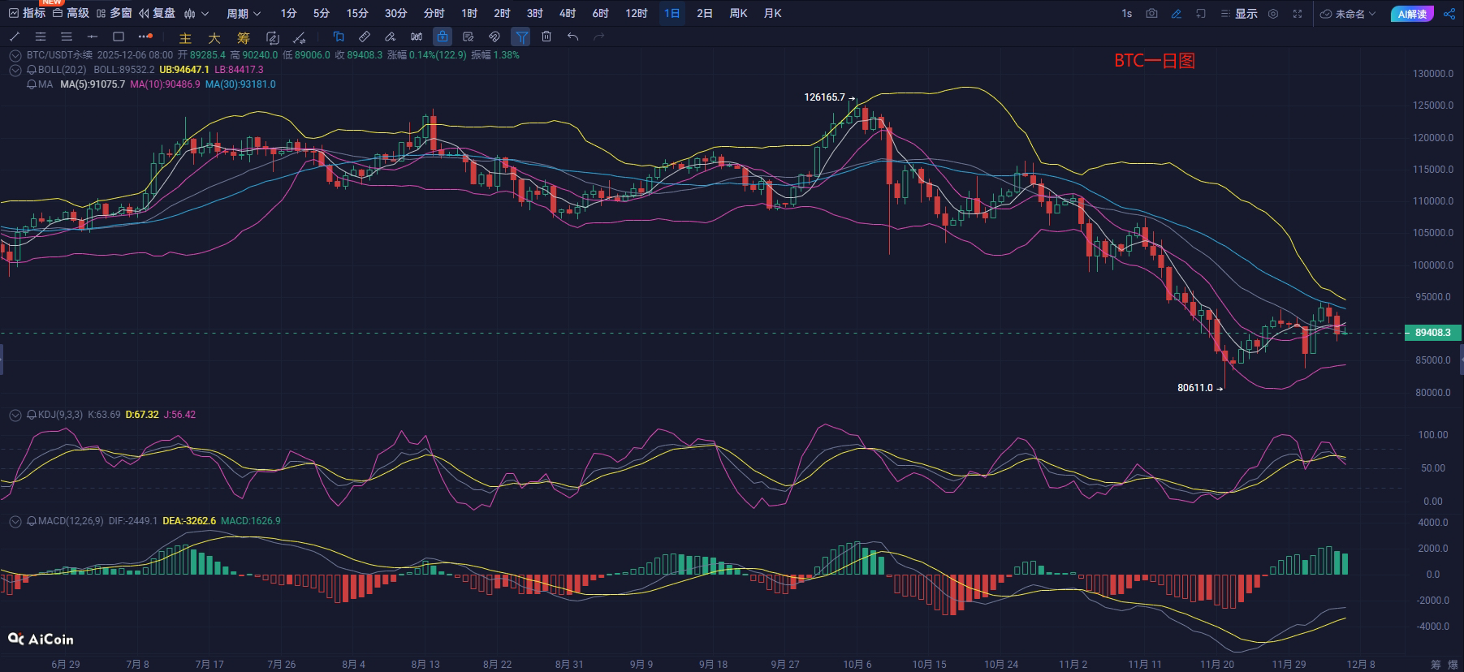Screen dimensions: 1464x672
Task: Click the trash delete-drawings icon
Action: pos(546,37)
